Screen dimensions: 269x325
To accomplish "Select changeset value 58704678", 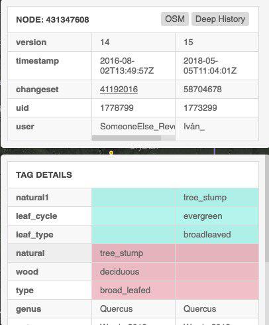I will 203,90.
